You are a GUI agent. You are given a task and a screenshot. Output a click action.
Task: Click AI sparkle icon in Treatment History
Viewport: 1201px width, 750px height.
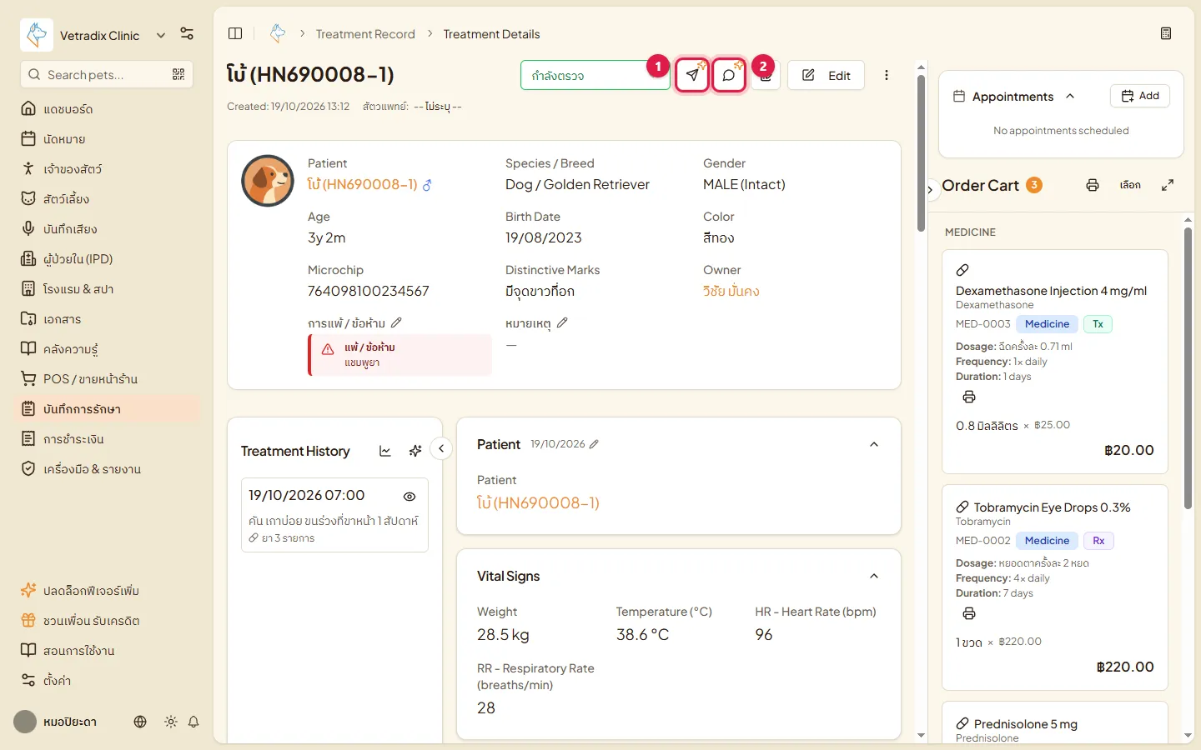click(415, 451)
